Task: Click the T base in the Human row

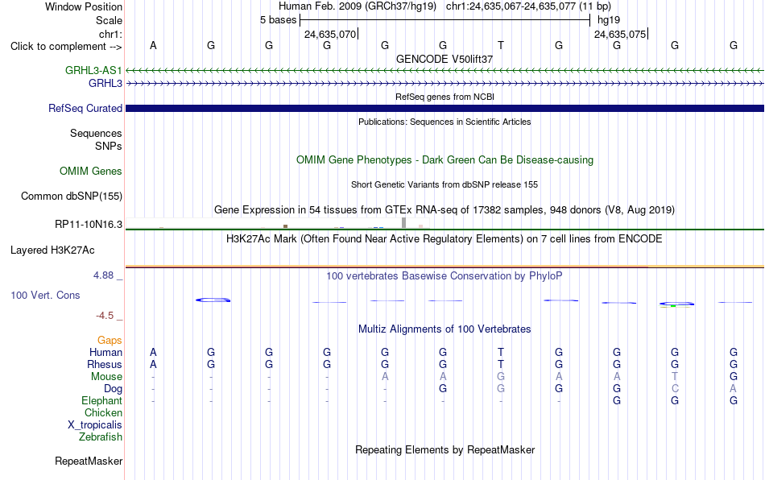Action: pyautogui.click(x=501, y=352)
